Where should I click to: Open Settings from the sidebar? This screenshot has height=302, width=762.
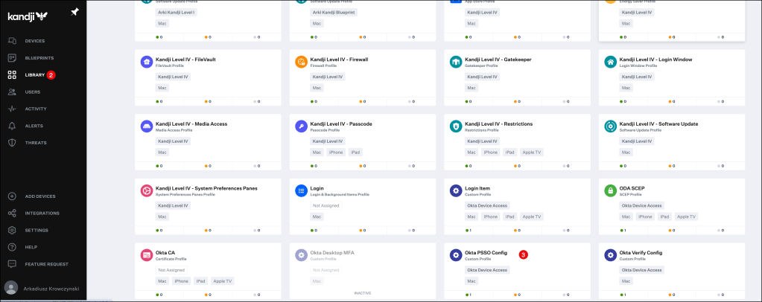36,230
